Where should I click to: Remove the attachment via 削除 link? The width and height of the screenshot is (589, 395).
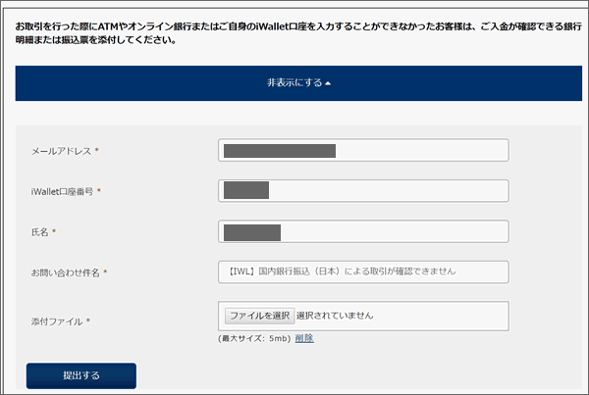(304, 338)
